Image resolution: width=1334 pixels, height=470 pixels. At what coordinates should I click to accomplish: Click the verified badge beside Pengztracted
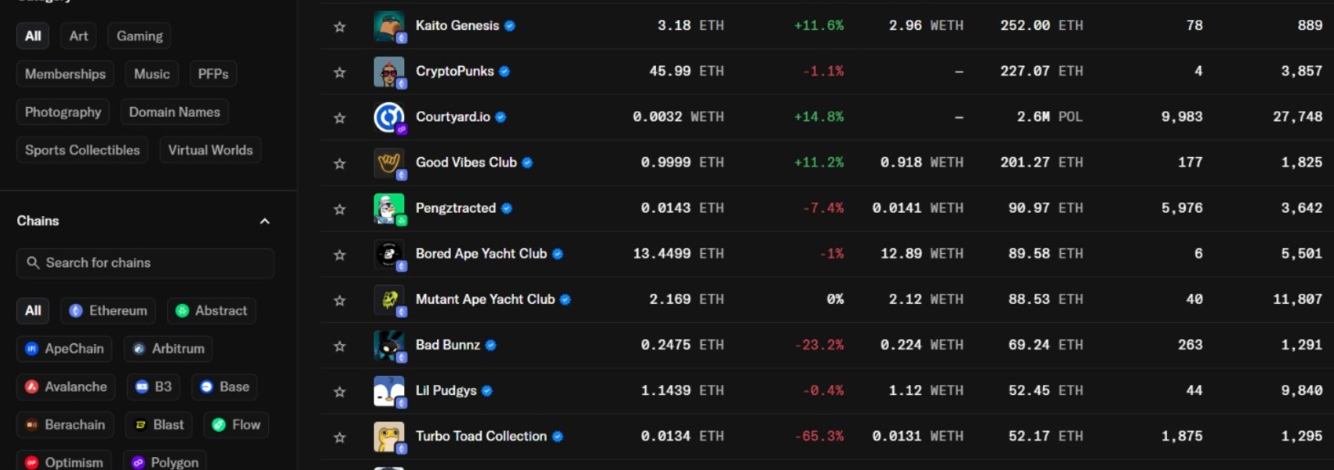pos(506,208)
